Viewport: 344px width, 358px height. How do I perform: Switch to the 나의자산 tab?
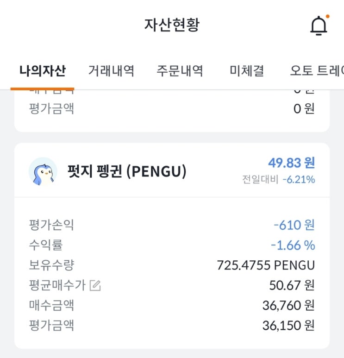pyautogui.click(x=43, y=70)
